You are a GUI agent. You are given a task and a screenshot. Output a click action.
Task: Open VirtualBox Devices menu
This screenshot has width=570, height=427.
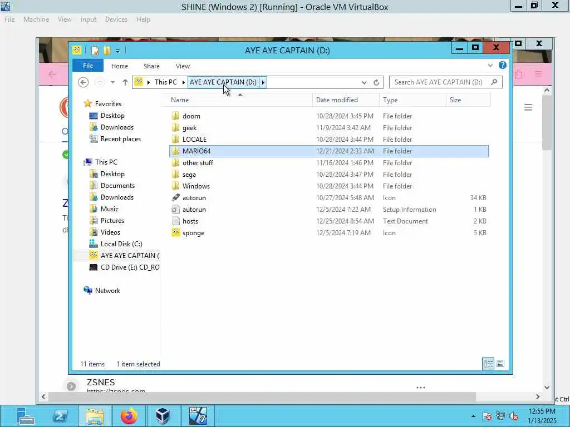coord(116,19)
